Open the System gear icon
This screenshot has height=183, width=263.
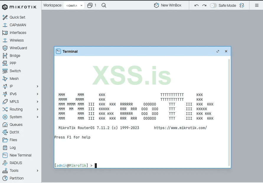point(5,117)
